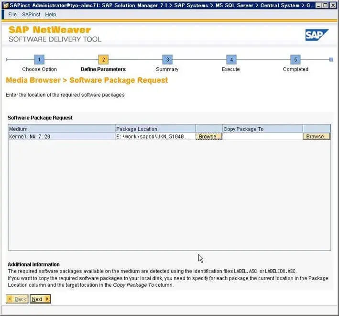Viewport: 339px width, 316px height.
Task: Click the Additional Information heading
Action: pyautogui.click(x=33, y=264)
